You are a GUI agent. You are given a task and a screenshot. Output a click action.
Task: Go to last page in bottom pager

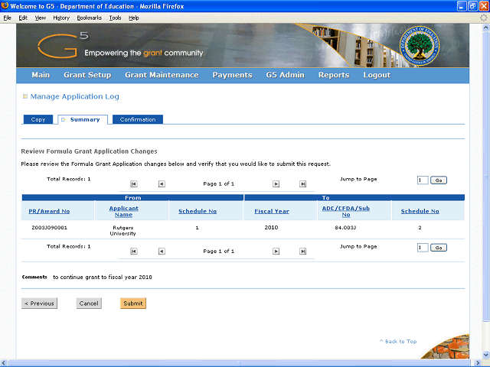click(x=303, y=252)
